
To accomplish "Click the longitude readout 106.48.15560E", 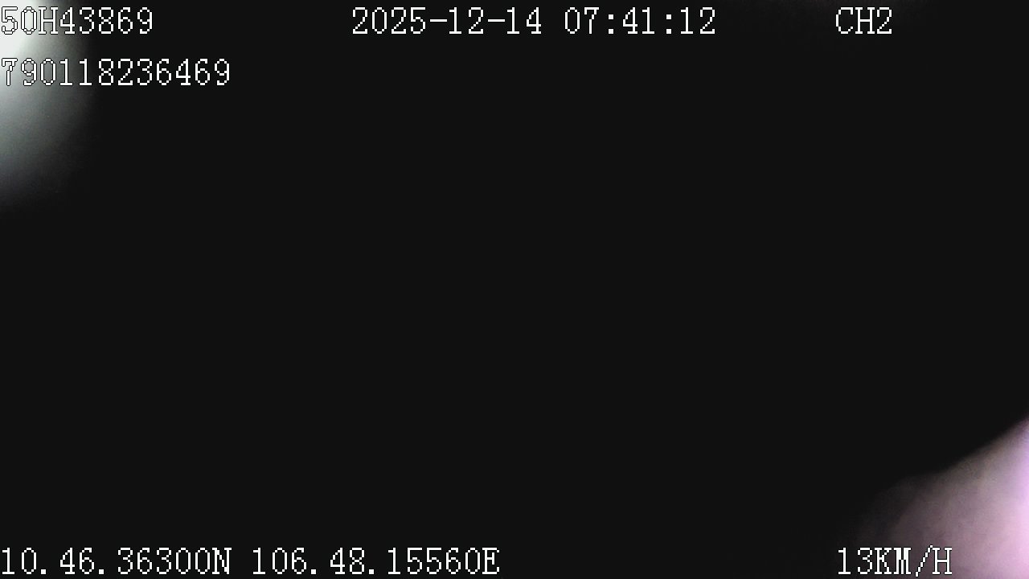I will (376, 561).
